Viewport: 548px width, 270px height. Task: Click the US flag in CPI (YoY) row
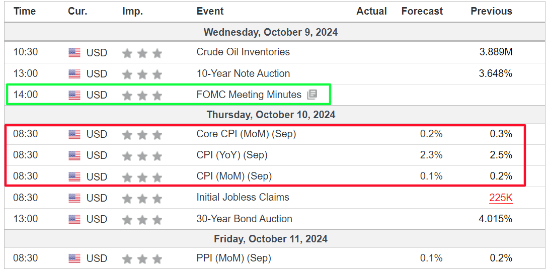tap(74, 155)
